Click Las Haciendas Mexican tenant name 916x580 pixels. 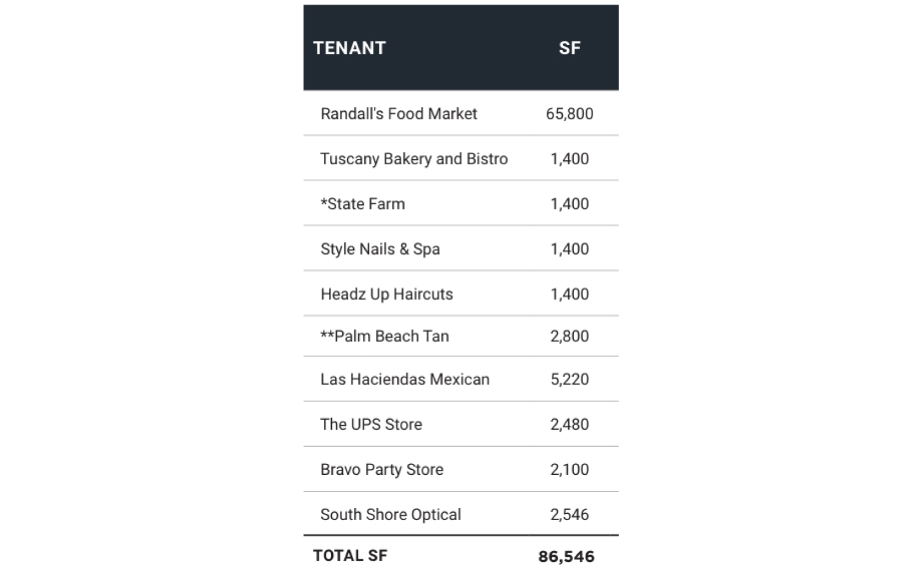tap(405, 379)
